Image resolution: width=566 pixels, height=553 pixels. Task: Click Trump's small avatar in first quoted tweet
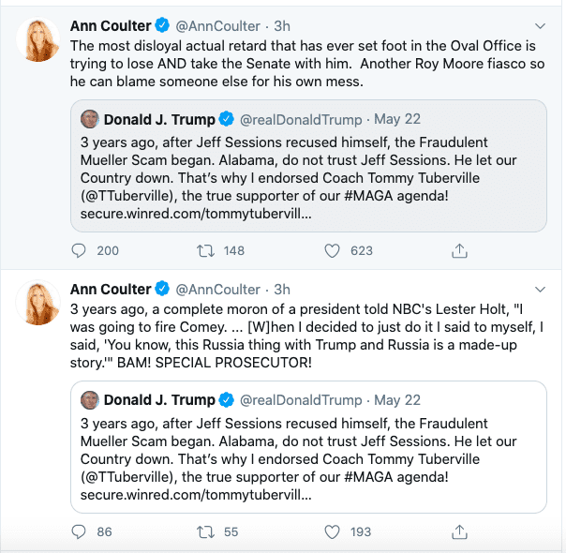tap(90, 119)
